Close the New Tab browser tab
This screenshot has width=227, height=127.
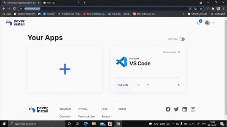pyautogui.click(x=78, y=3)
